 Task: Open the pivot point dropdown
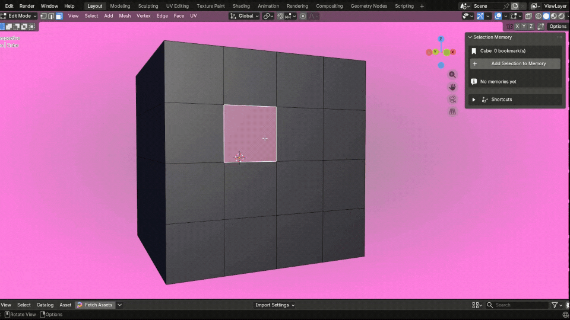268,16
